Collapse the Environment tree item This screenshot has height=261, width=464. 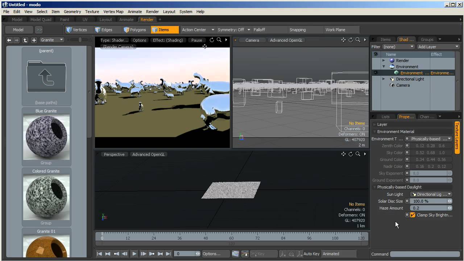[384, 67]
